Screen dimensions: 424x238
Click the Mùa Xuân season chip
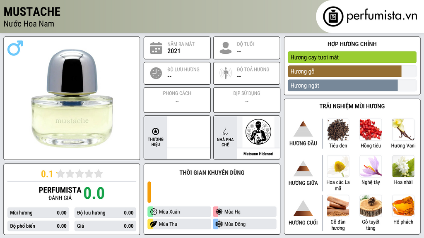[179, 212]
